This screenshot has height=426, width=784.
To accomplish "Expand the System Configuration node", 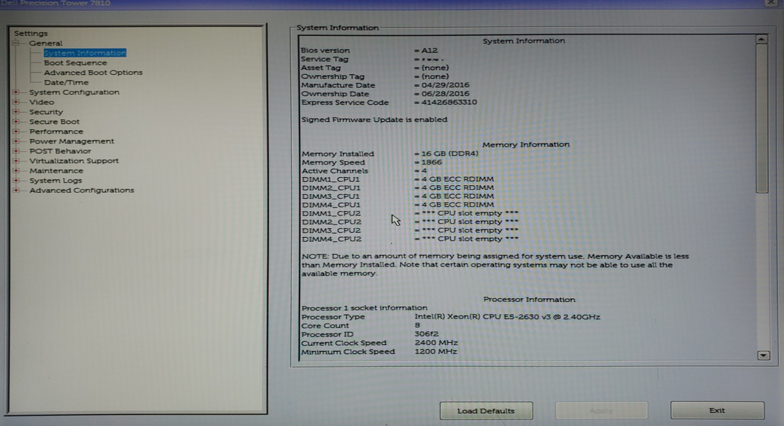I will 16,93.
